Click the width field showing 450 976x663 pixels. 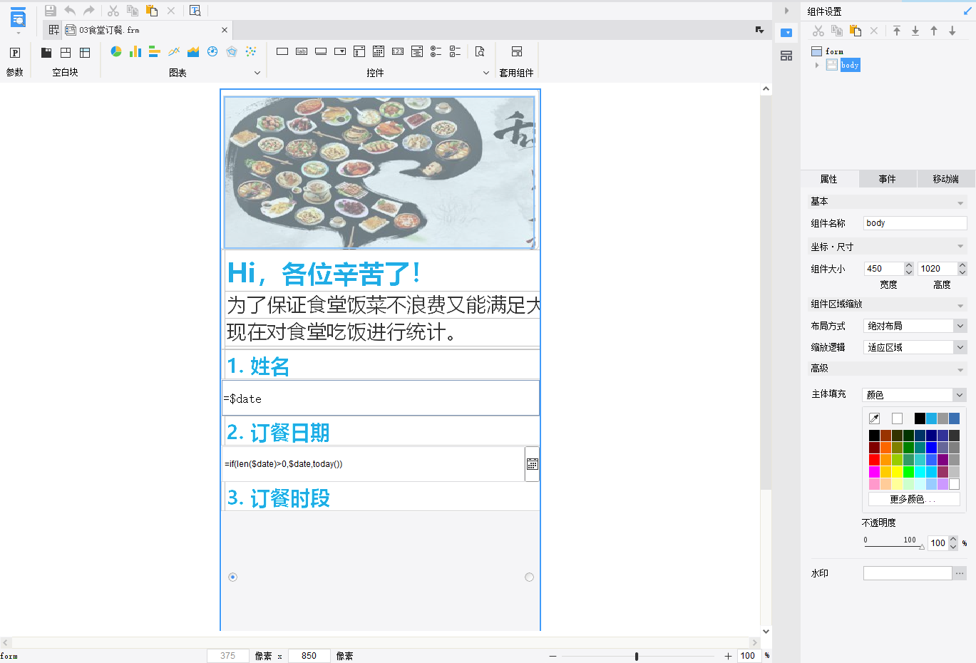884,269
